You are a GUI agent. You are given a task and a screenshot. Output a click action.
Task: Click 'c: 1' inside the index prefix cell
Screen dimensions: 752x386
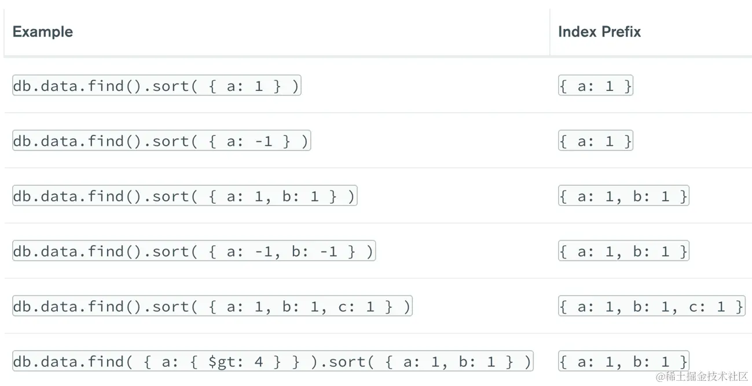pos(707,307)
